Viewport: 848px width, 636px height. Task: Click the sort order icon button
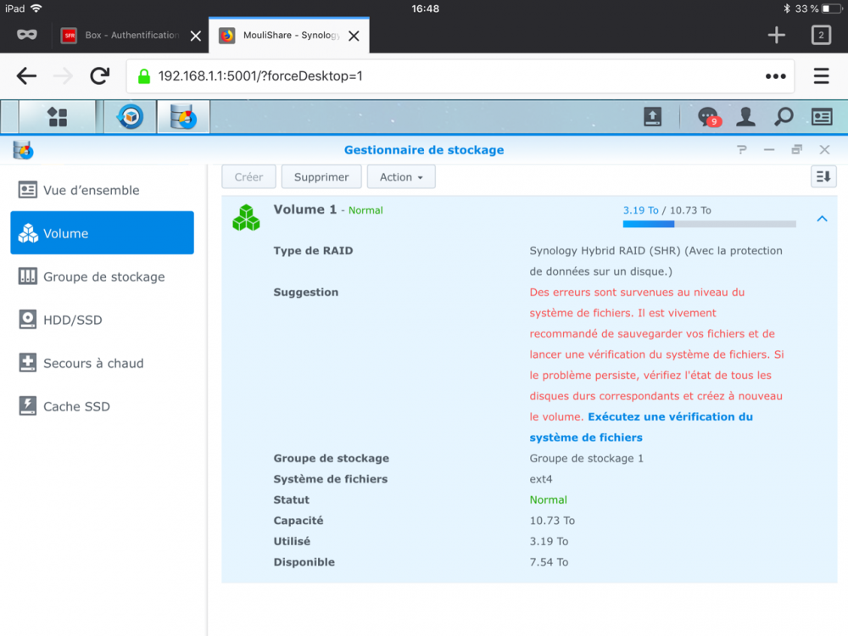[x=823, y=177]
